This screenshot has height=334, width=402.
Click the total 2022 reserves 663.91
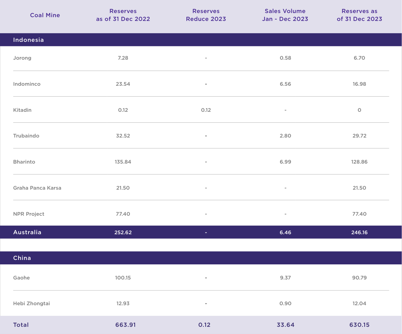pos(126,325)
